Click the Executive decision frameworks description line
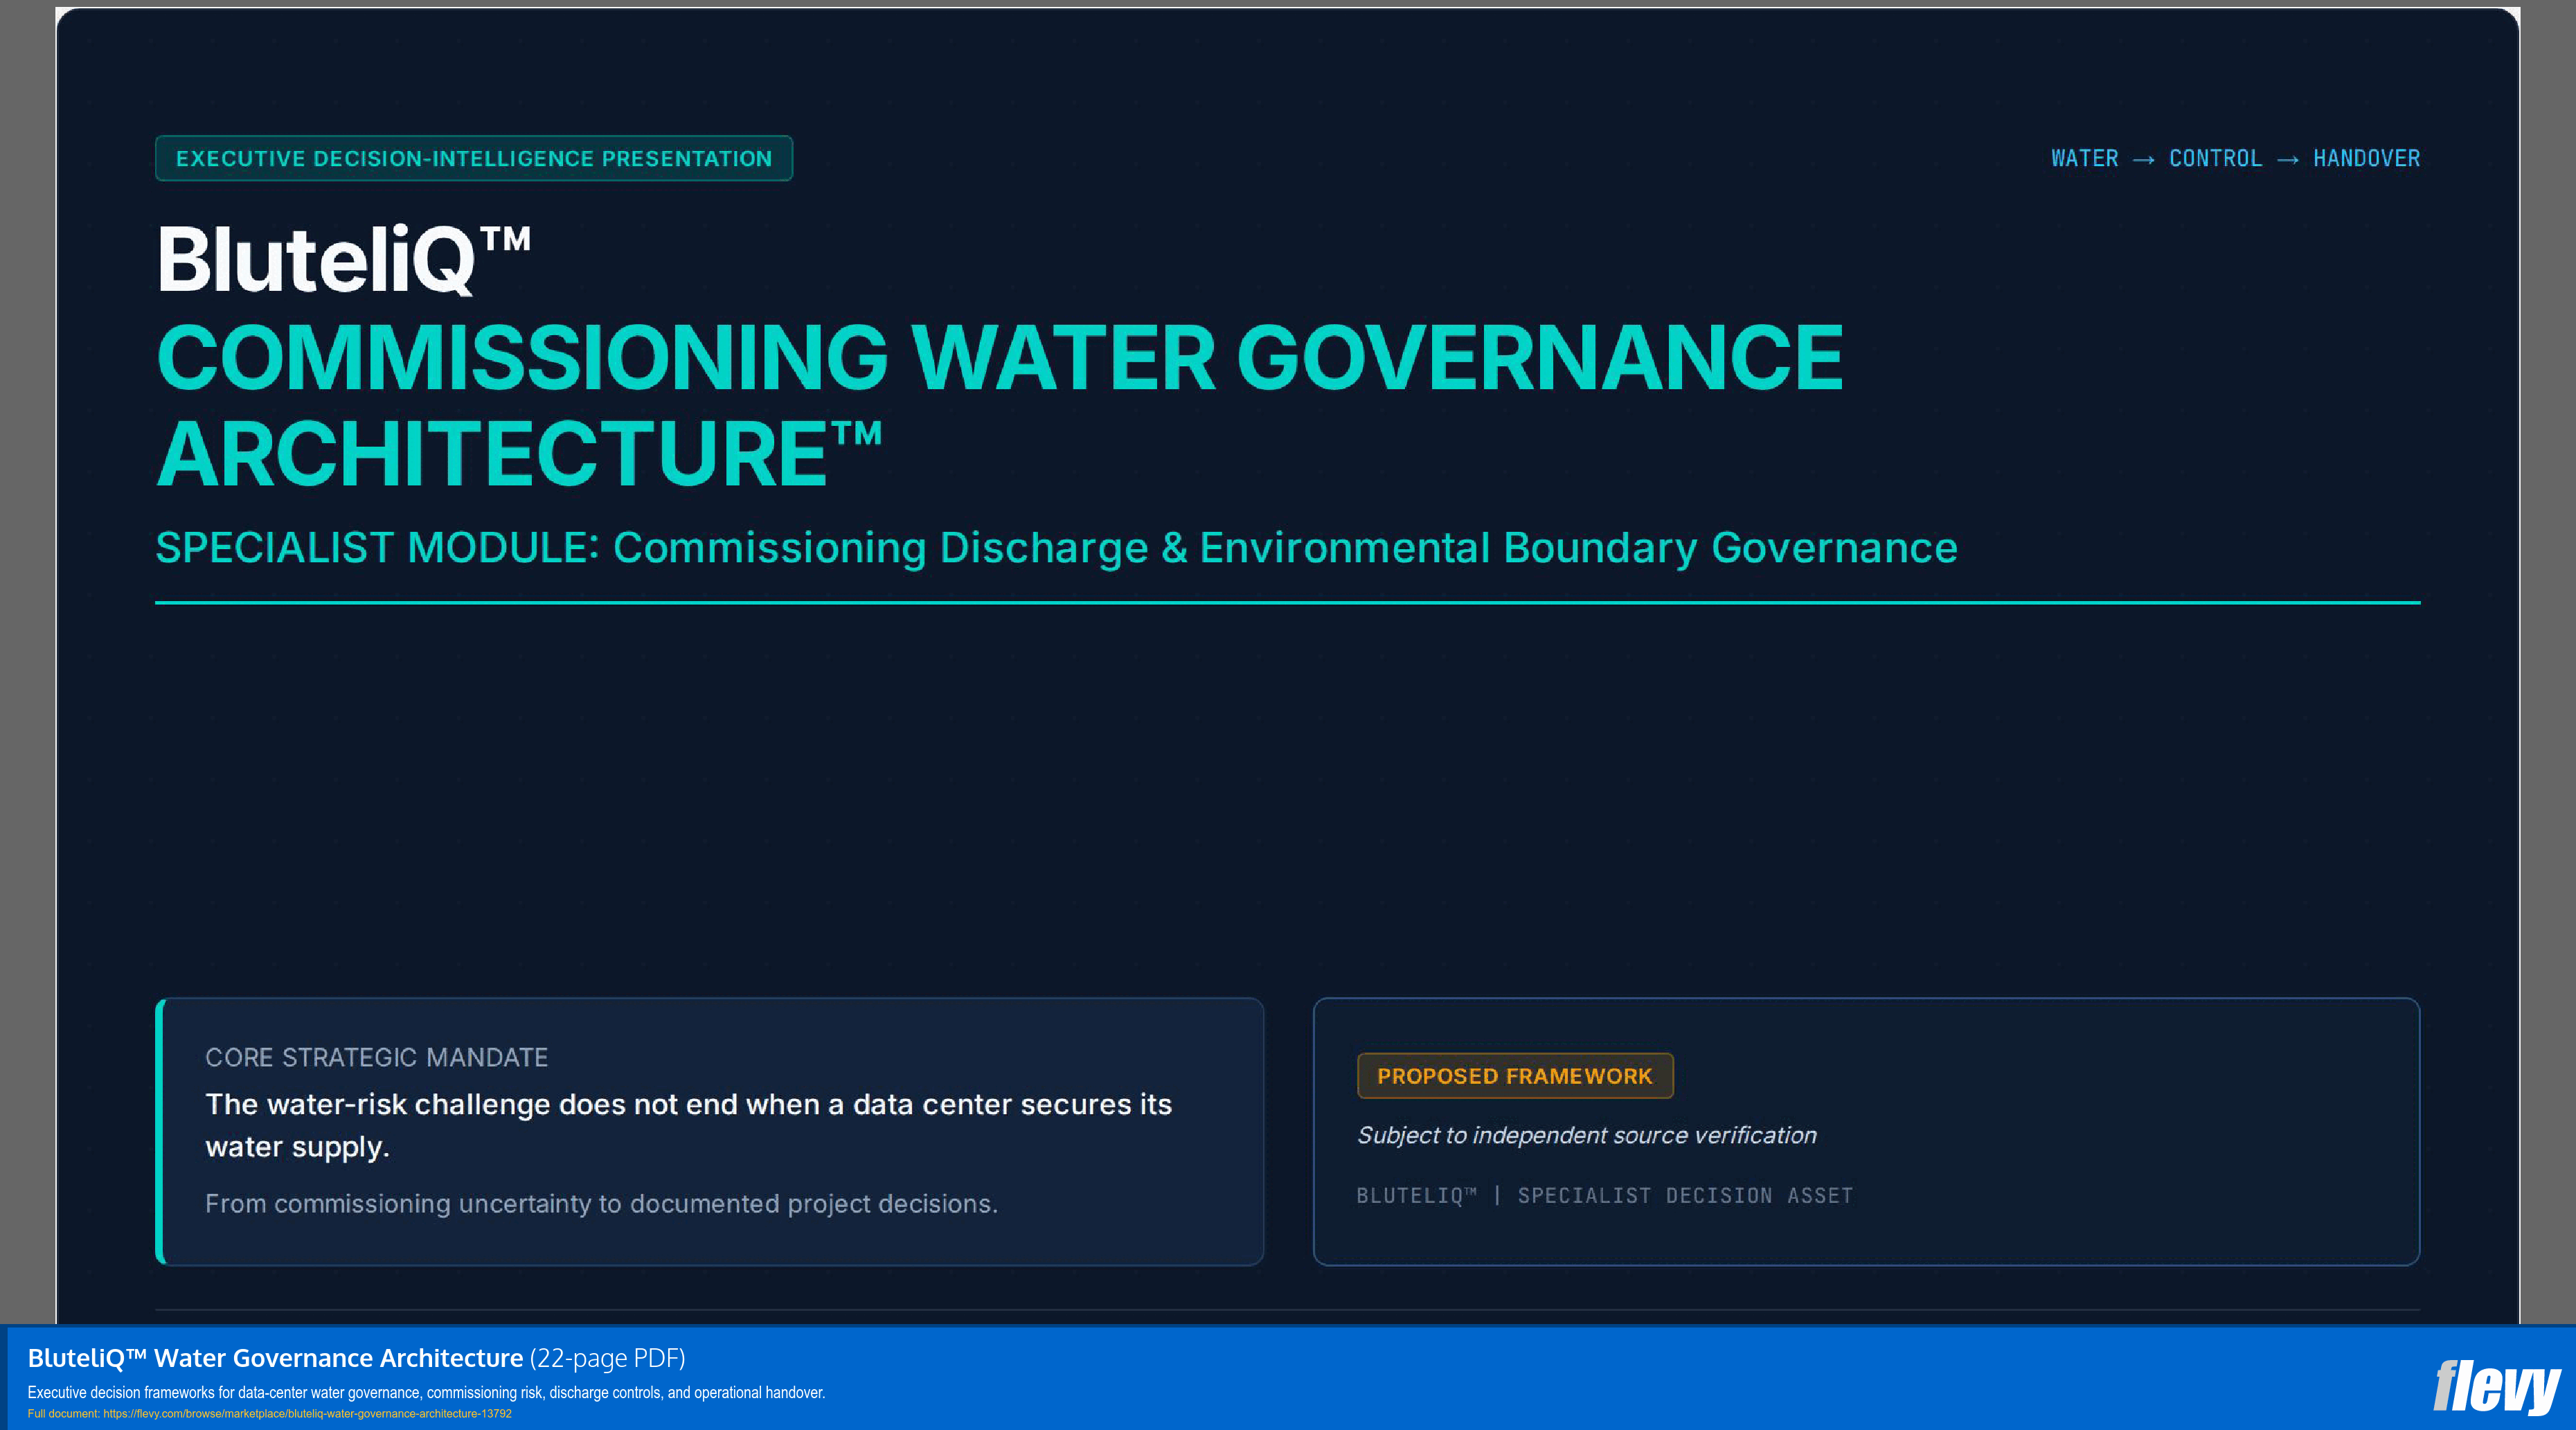The width and height of the screenshot is (2576, 1430). 426,1392
